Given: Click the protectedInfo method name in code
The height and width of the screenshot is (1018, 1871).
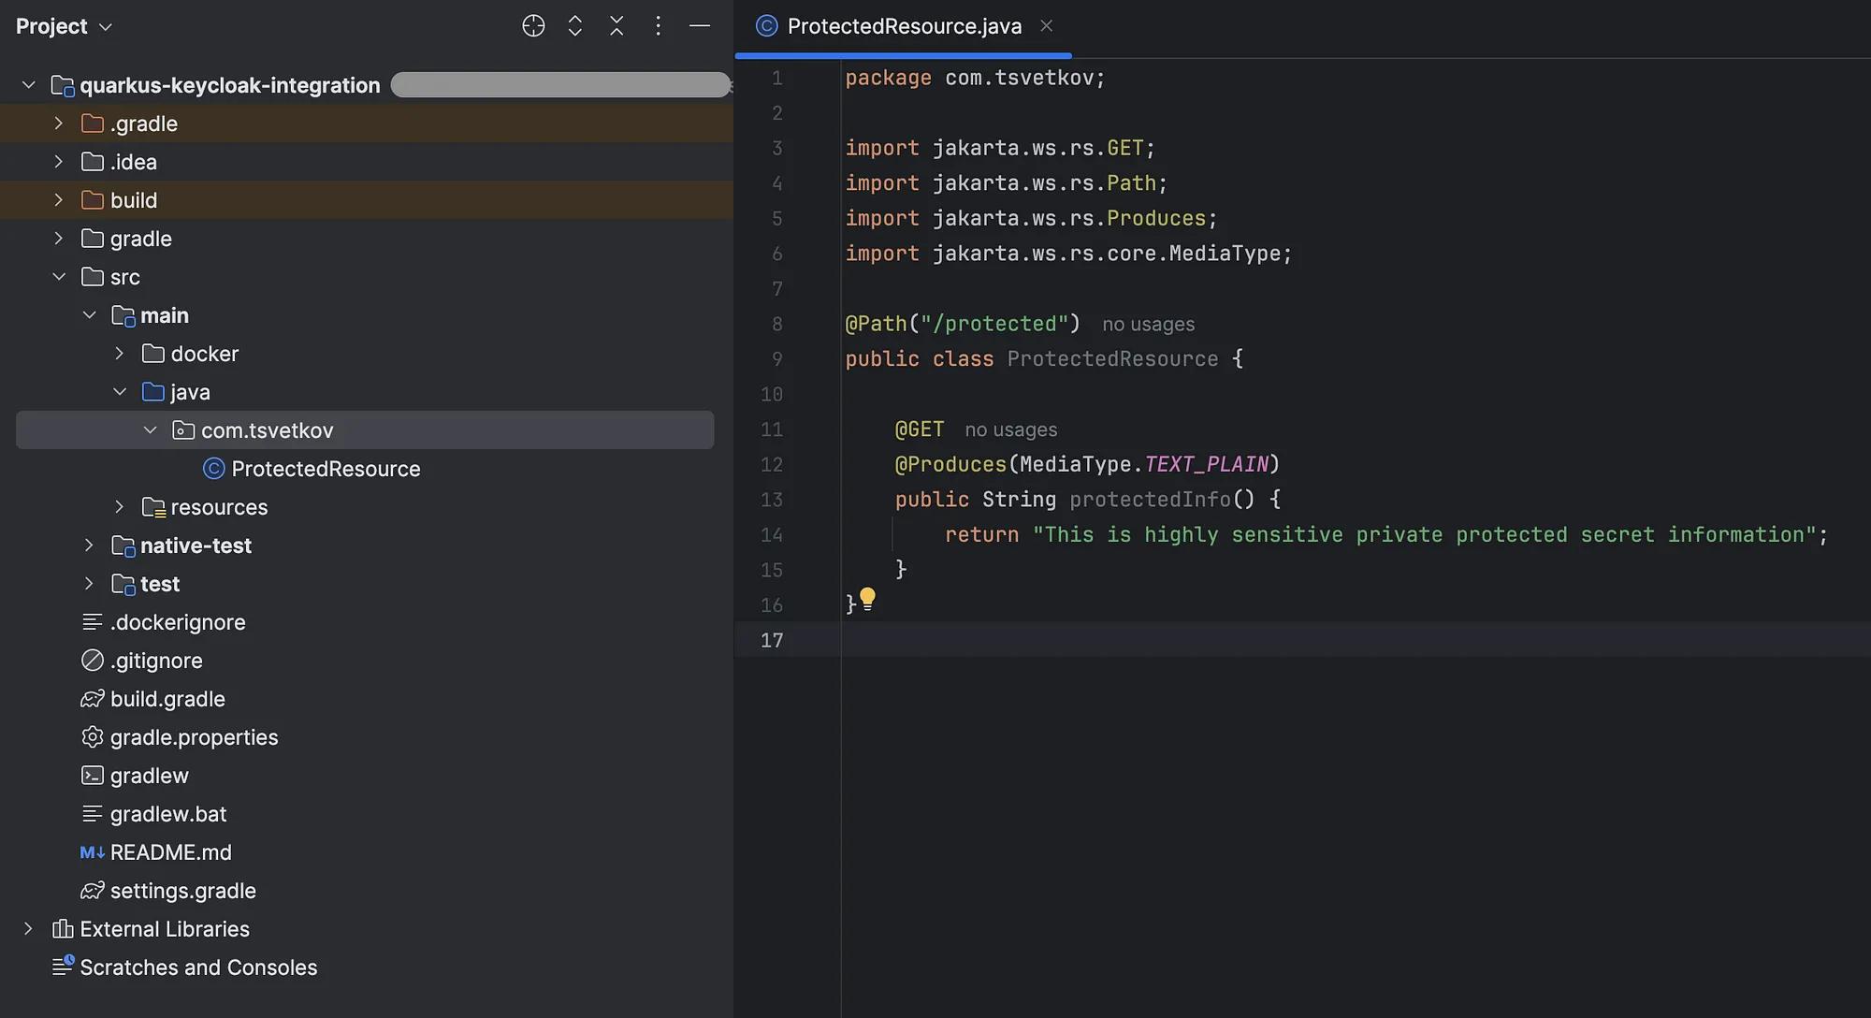Looking at the screenshot, I should [1150, 500].
